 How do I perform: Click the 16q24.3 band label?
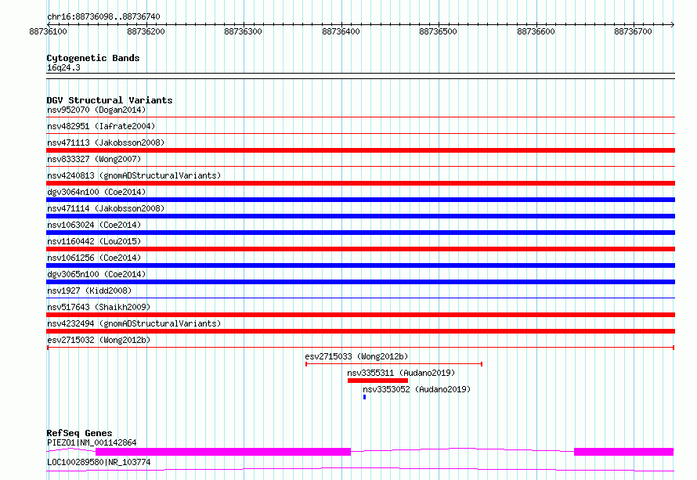pos(63,67)
